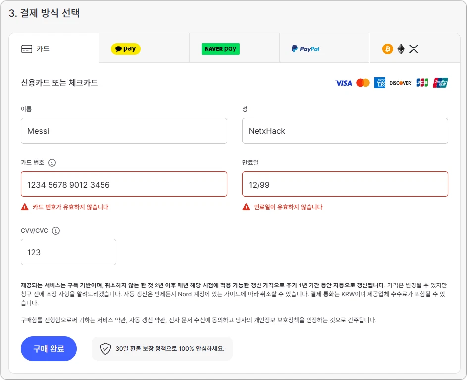
Task: Click the expiry date error warning icon
Action: (x=246, y=207)
